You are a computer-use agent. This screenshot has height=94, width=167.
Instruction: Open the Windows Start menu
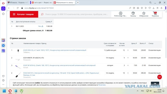4,91
